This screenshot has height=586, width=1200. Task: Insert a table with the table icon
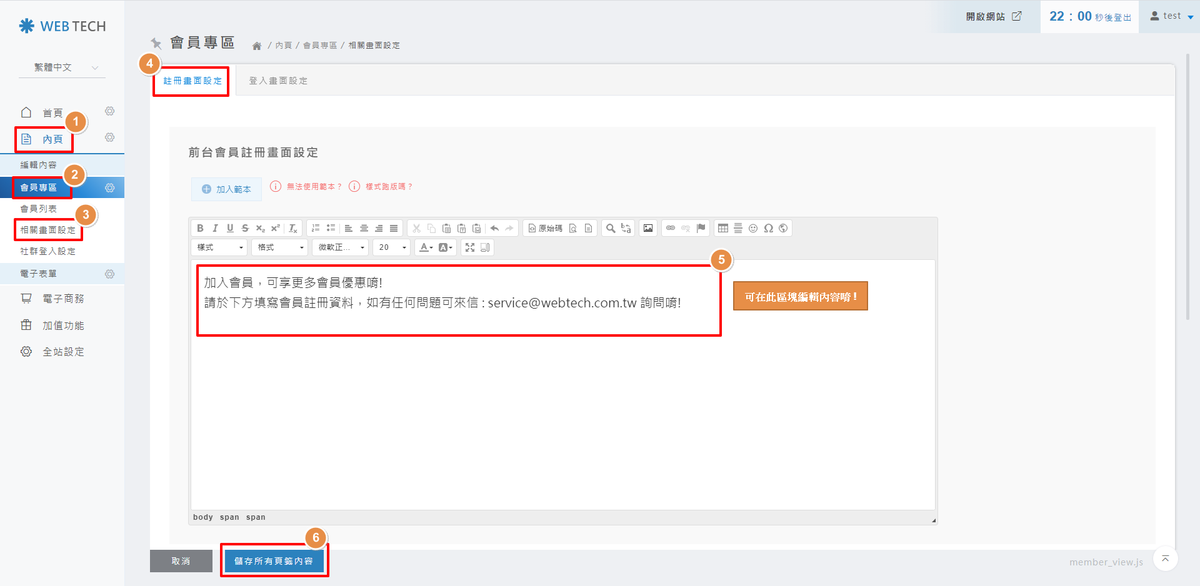tap(723, 228)
